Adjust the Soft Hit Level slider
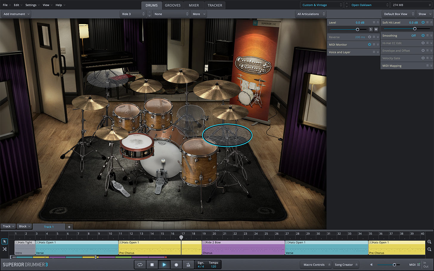 [x=407, y=29]
